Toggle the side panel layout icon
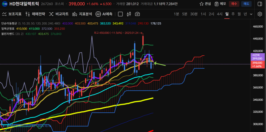The height and width of the screenshot is (132, 266). (259, 4)
